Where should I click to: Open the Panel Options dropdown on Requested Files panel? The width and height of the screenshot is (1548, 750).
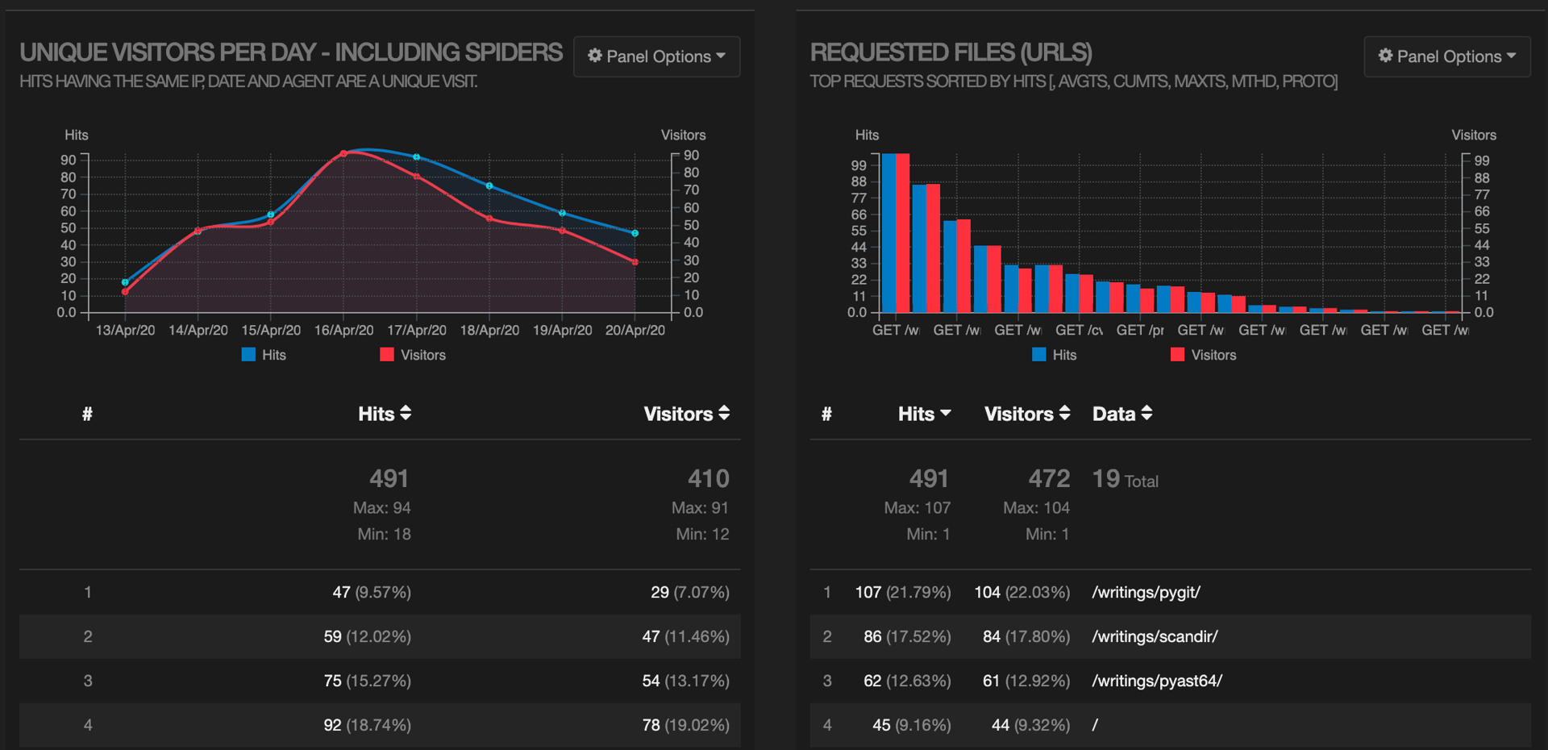1446,56
